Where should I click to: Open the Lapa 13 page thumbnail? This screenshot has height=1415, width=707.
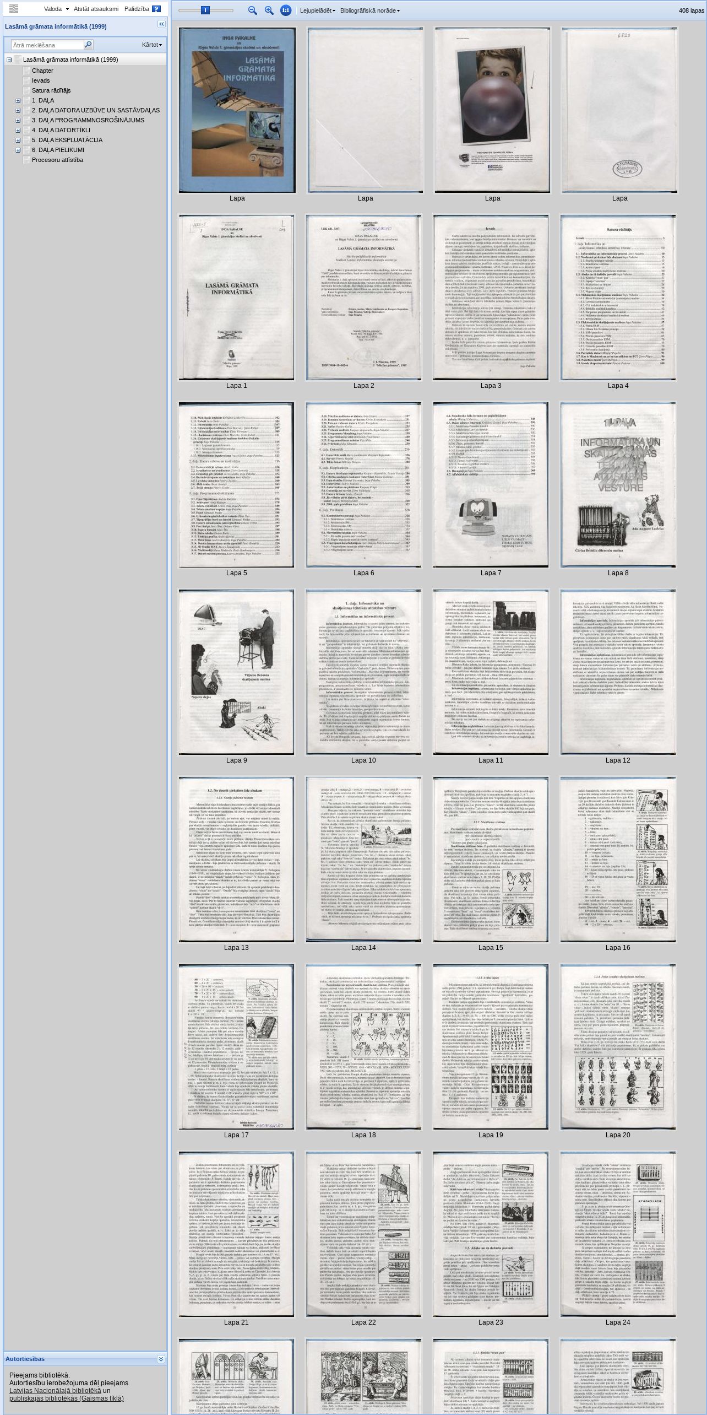pyautogui.click(x=236, y=860)
